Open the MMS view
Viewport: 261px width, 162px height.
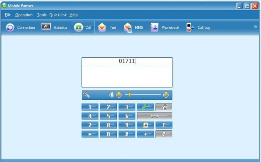(133, 28)
